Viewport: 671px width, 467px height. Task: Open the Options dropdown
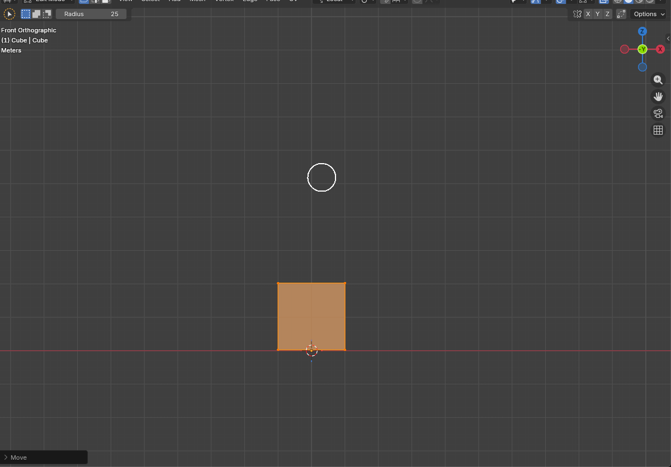pyautogui.click(x=648, y=14)
